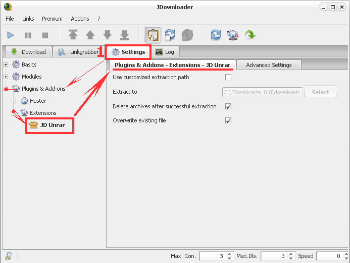This screenshot has width=350, height=263.
Task: Click the JD Unrar box icon
Action: pos(33,125)
